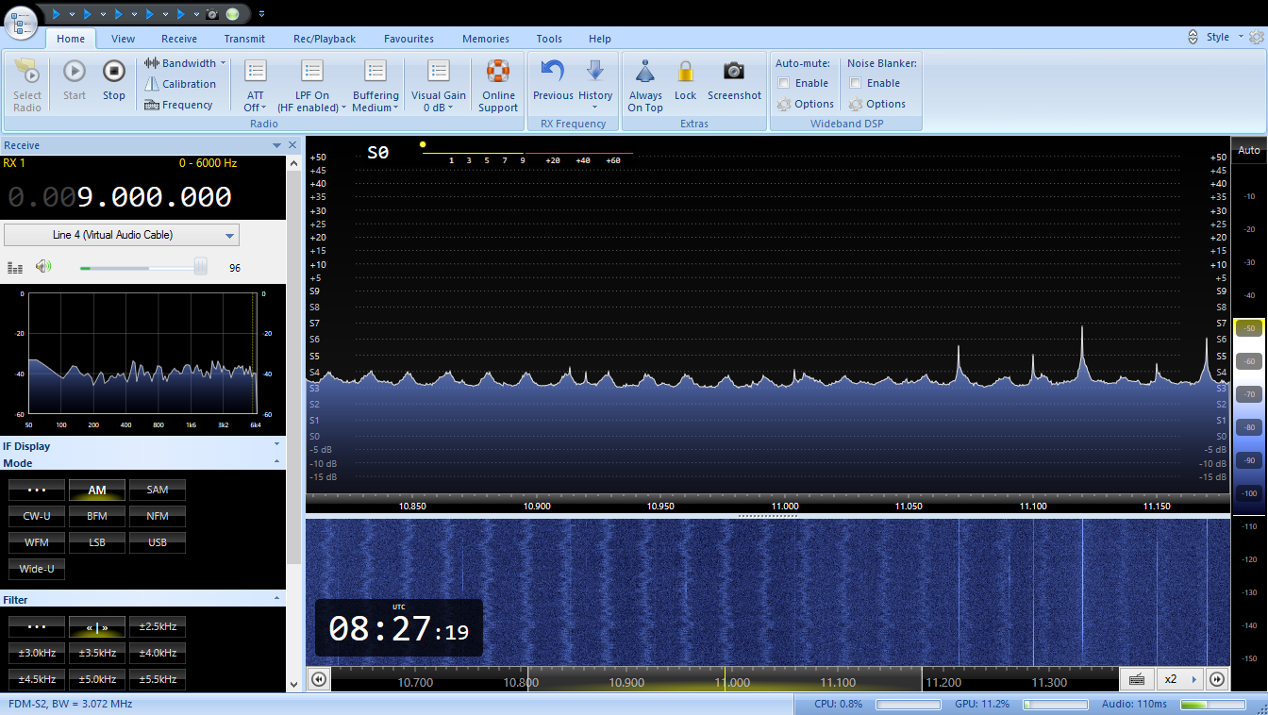1268x715 pixels.
Task: Switch to the Transmit tab
Action: point(244,39)
